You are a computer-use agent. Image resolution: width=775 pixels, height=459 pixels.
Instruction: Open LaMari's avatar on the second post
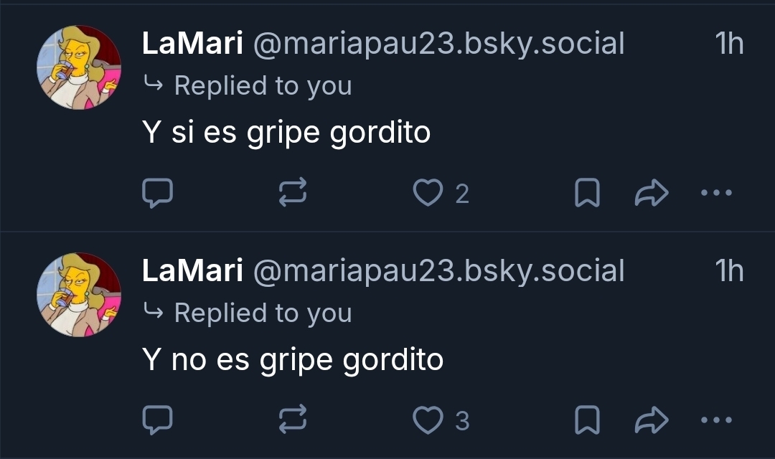coord(79,295)
